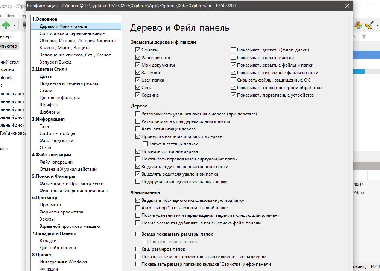Open 'Форматы просмотра' settings page
This screenshot has width=380, height=271.
(x=61, y=212)
